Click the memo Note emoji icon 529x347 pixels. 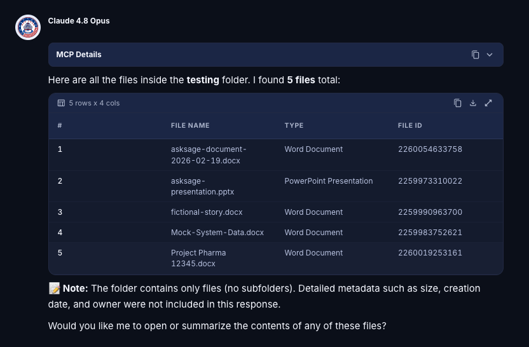click(x=54, y=289)
